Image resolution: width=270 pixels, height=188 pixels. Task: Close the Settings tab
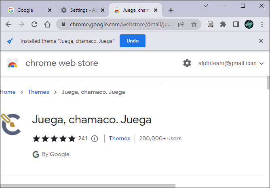(103, 10)
